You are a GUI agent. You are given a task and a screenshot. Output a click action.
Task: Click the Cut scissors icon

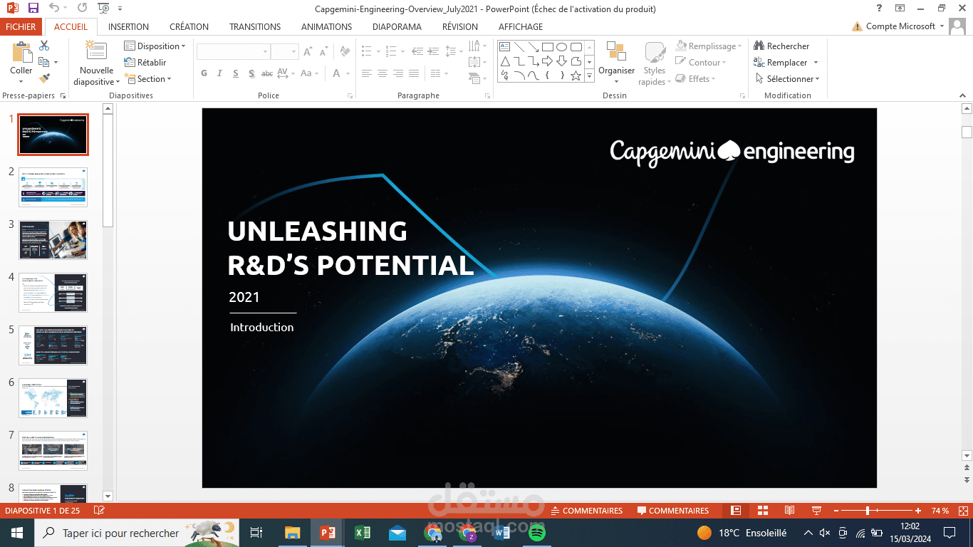(44, 46)
